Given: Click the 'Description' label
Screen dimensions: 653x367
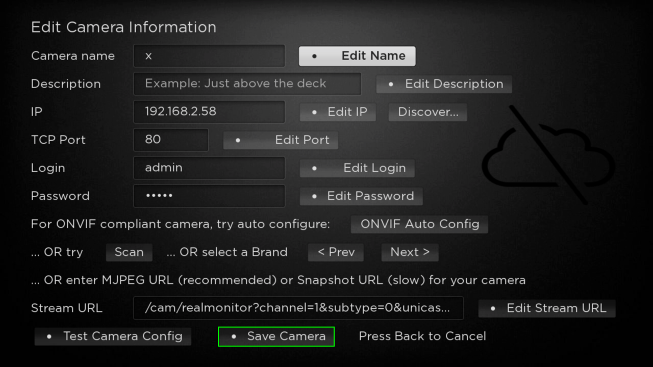Looking at the screenshot, I should 66,84.
